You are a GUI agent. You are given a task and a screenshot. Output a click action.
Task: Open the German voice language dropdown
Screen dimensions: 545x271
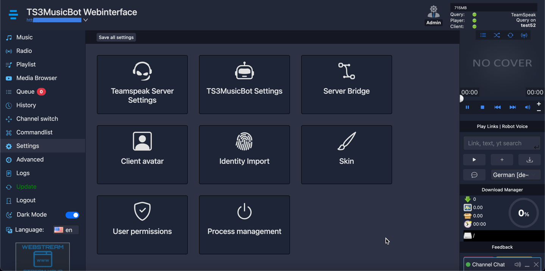516,175
